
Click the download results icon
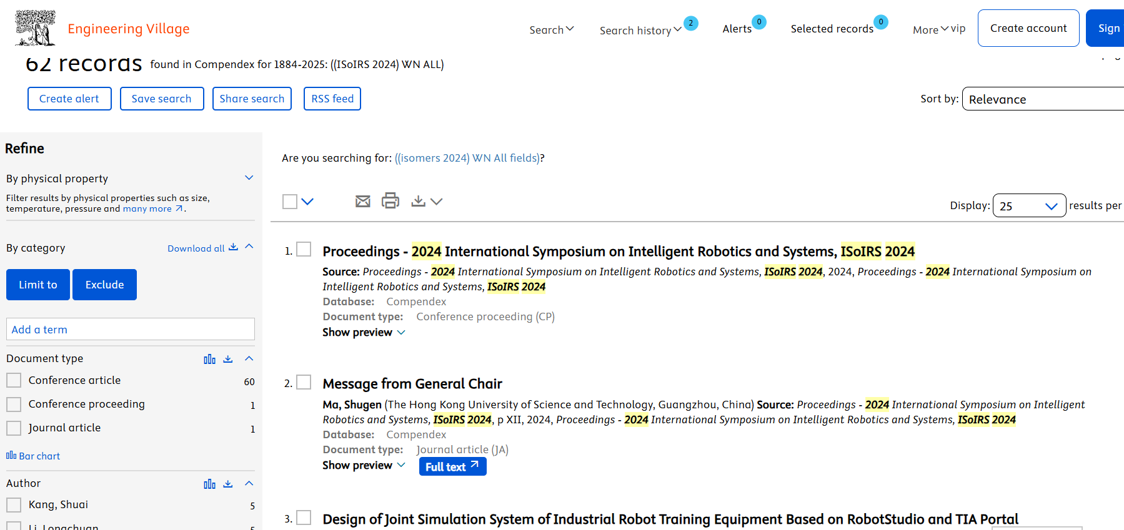(419, 201)
